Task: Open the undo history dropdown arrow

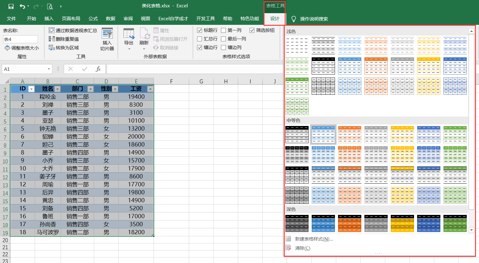Action: 28,6
